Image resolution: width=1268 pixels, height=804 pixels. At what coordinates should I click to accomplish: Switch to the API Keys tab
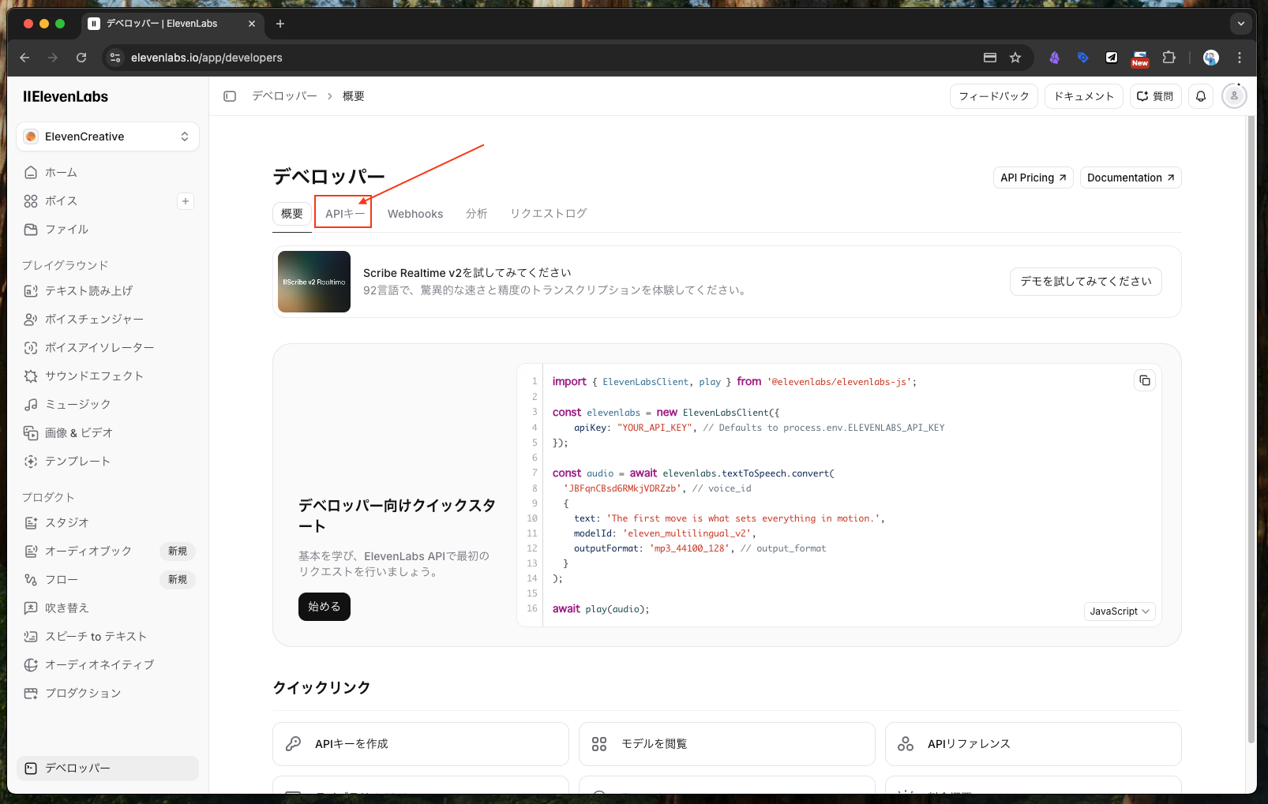344,214
